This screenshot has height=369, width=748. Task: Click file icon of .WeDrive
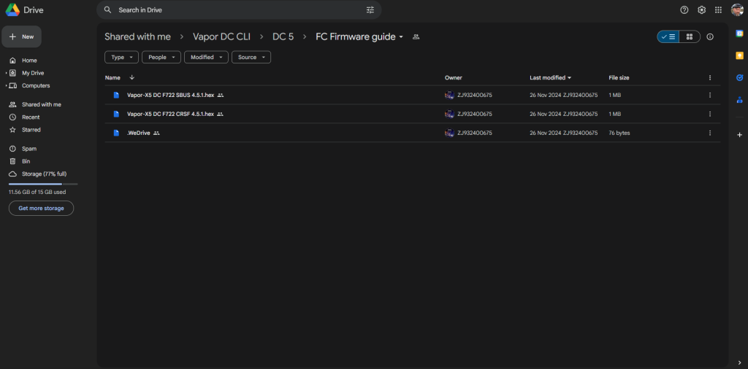pyautogui.click(x=116, y=133)
